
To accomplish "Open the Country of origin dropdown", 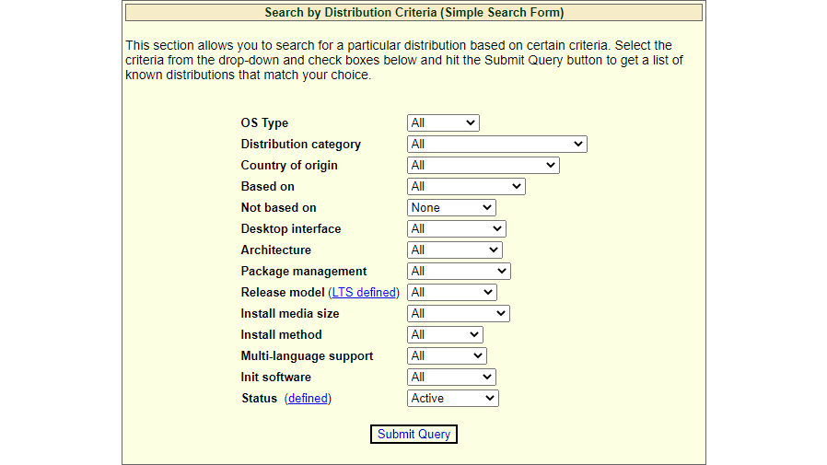I will pyautogui.click(x=483, y=165).
